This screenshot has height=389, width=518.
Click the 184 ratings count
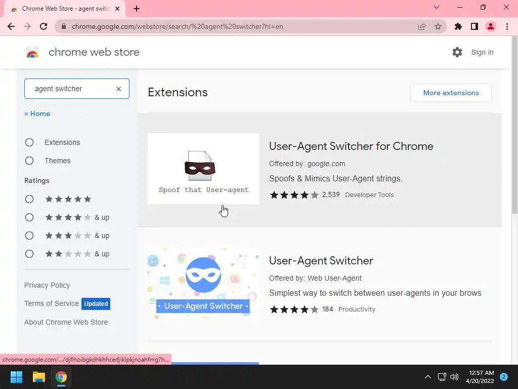[x=328, y=309]
